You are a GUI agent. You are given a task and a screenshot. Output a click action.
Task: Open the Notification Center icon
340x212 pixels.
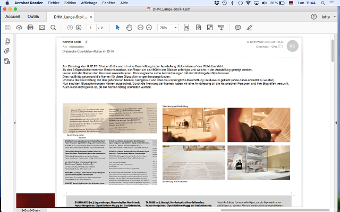click(x=331, y=3)
